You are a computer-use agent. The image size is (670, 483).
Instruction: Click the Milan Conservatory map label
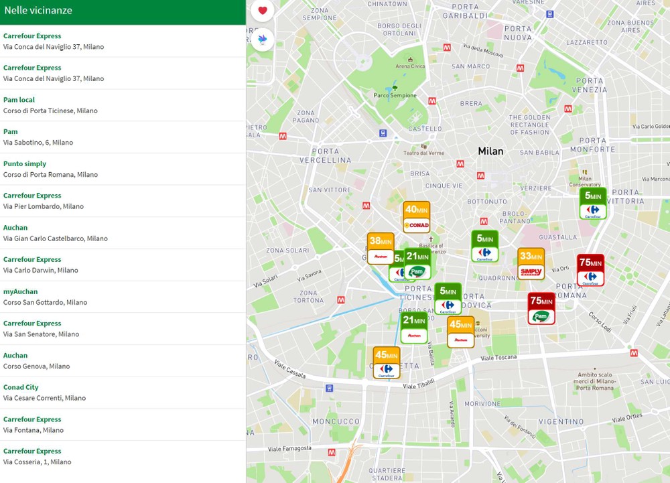point(584,182)
